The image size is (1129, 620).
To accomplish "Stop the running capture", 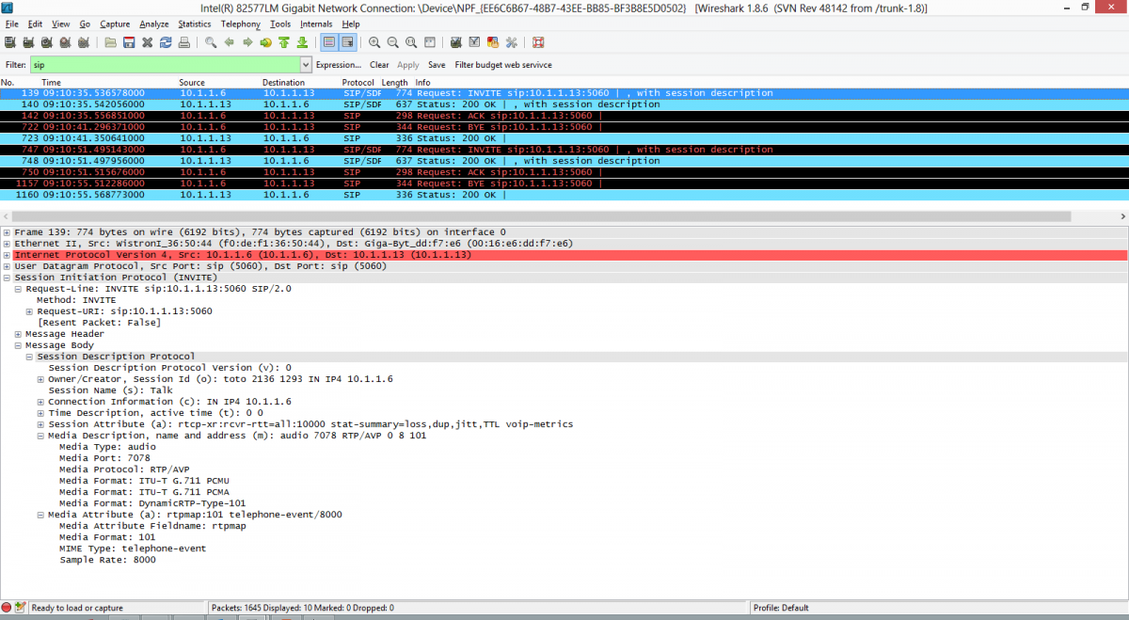I will [x=65, y=42].
